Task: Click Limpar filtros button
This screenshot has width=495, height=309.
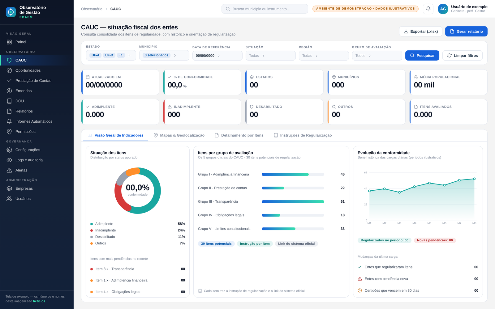Action: [463, 56]
